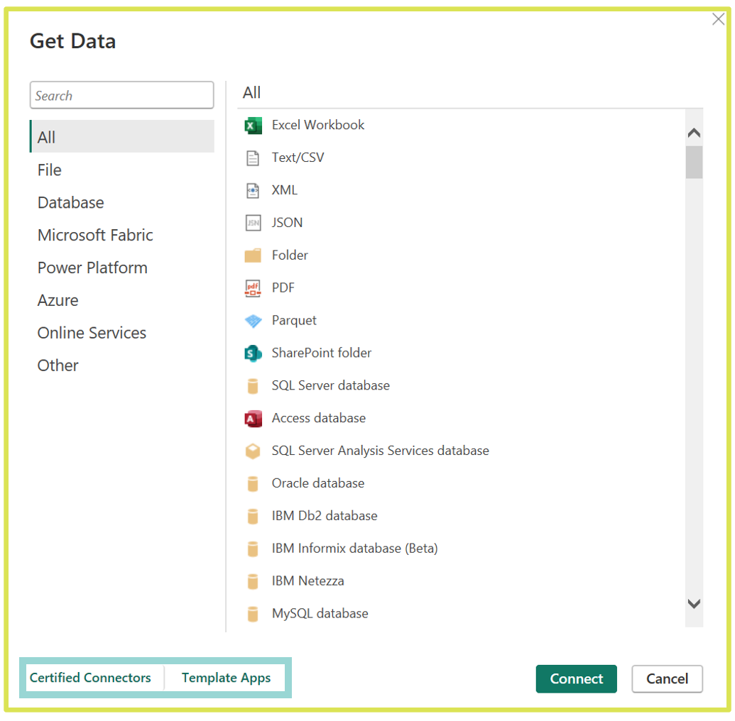The image size is (735, 721).
Task: Click the Connect button
Action: tap(576, 679)
